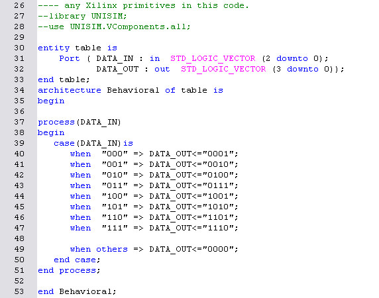
Task: Click the 'case' keyword on line 39
Action: pyautogui.click(x=64, y=143)
